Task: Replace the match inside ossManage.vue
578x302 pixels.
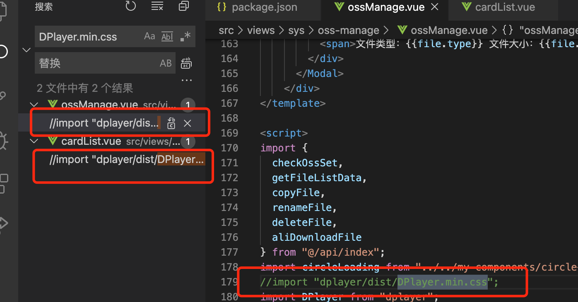Action: click(x=171, y=123)
